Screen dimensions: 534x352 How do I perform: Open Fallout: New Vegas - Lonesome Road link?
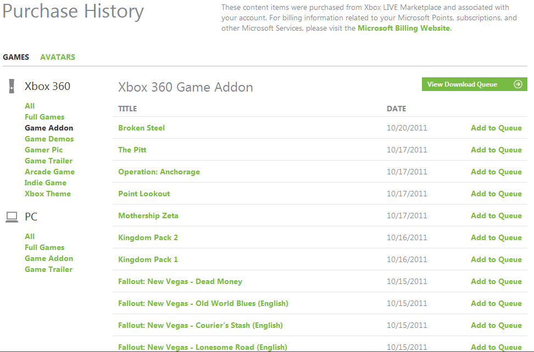[x=203, y=347]
